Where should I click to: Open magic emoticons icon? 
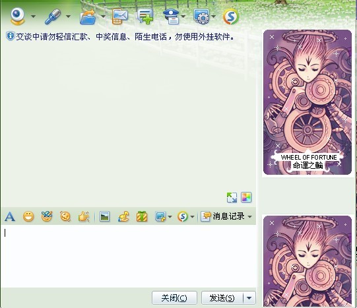pos(47,216)
